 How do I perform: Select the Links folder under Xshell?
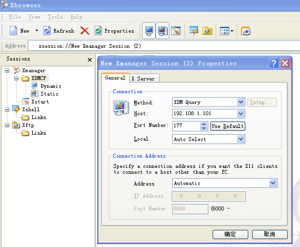pyautogui.click(x=39, y=117)
